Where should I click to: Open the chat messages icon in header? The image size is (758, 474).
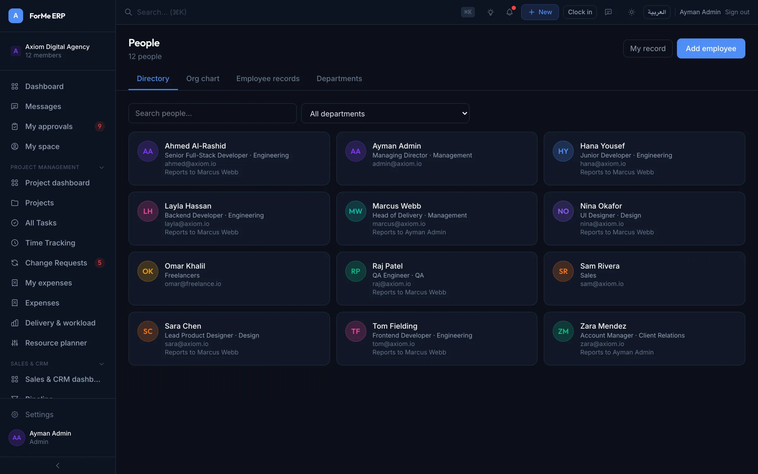click(608, 12)
